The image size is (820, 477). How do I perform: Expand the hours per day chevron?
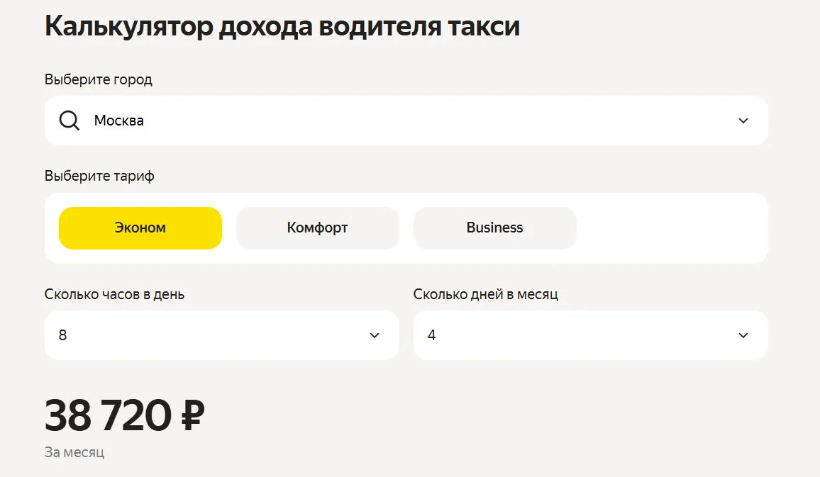tap(375, 335)
